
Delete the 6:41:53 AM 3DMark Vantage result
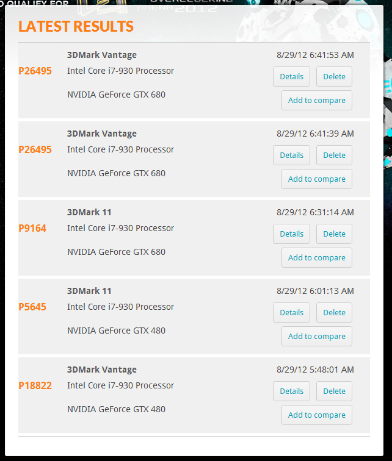pos(334,76)
